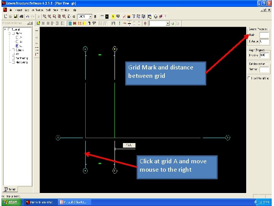Open the zoom percentage dropdown
Image resolution: width=274 pixels, height=206 pixels.
[90, 16]
